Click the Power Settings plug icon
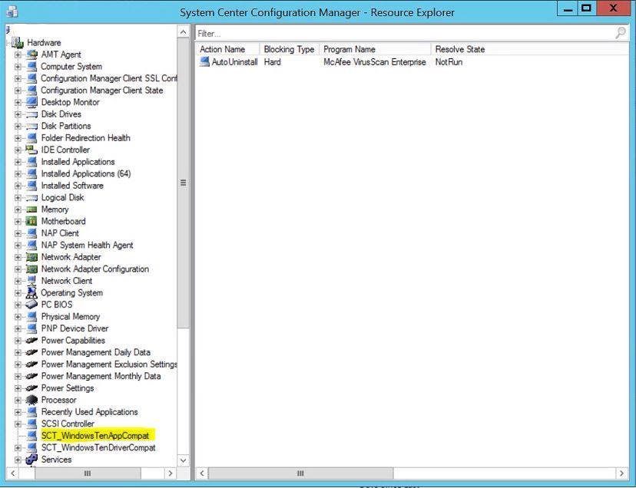The image size is (636, 488). click(x=31, y=388)
